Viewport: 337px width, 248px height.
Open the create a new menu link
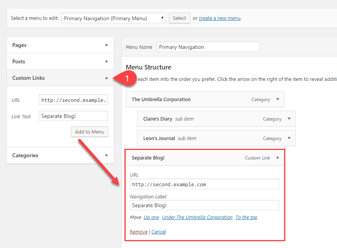pyautogui.click(x=219, y=18)
